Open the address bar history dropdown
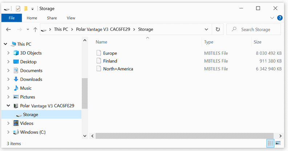Screen dimensions: 288x151 tap(206, 29)
